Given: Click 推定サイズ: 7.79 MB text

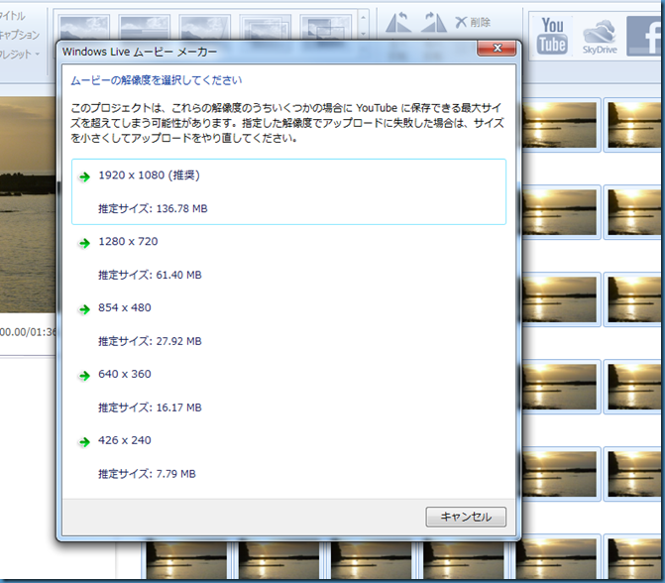Looking at the screenshot, I should tap(147, 474).
